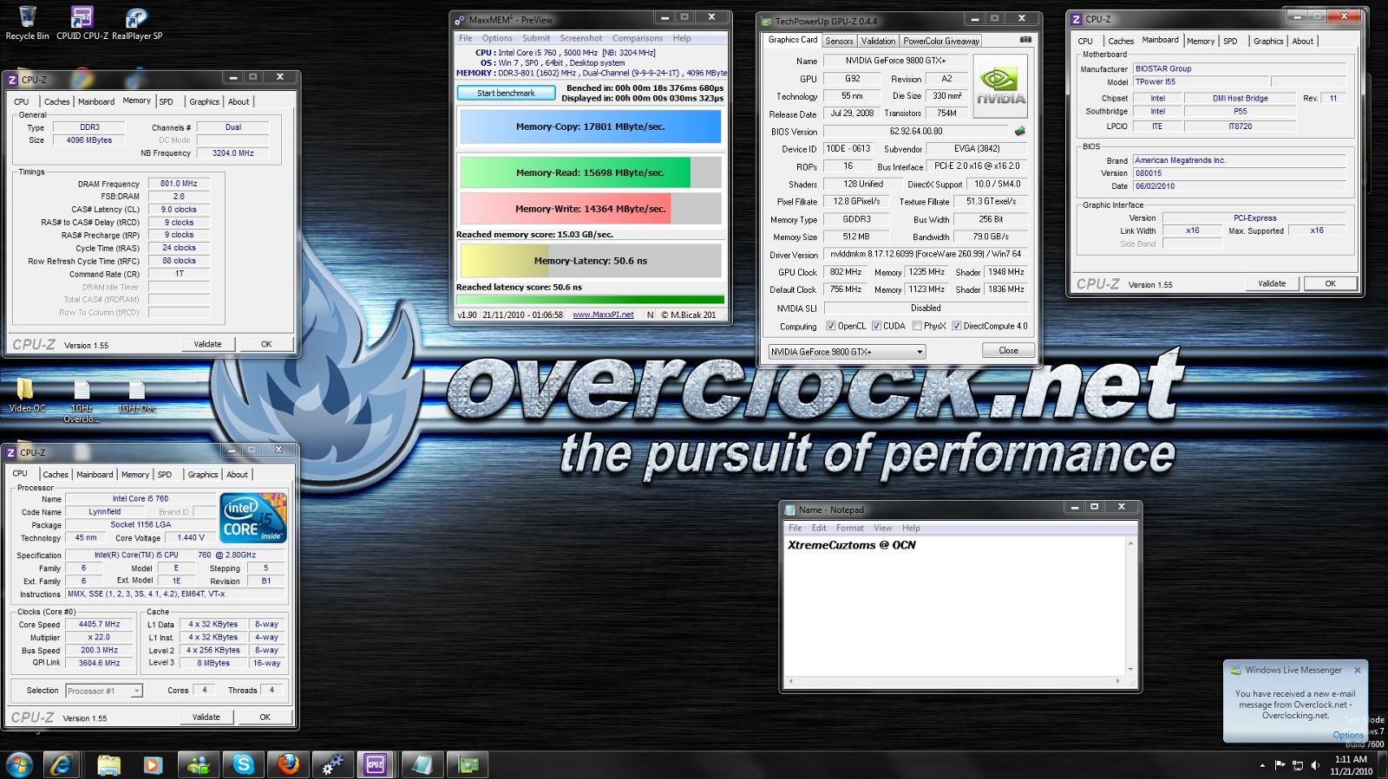Click Options link in Messenger notification
The height and width of the screenshot is (779, 1388).
pos(1347,735)
